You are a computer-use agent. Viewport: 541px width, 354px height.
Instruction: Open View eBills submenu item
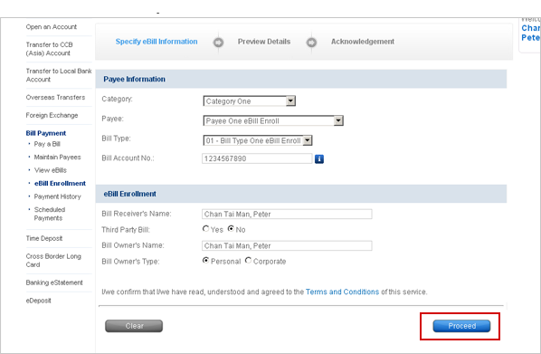click(x=51, y=170)
